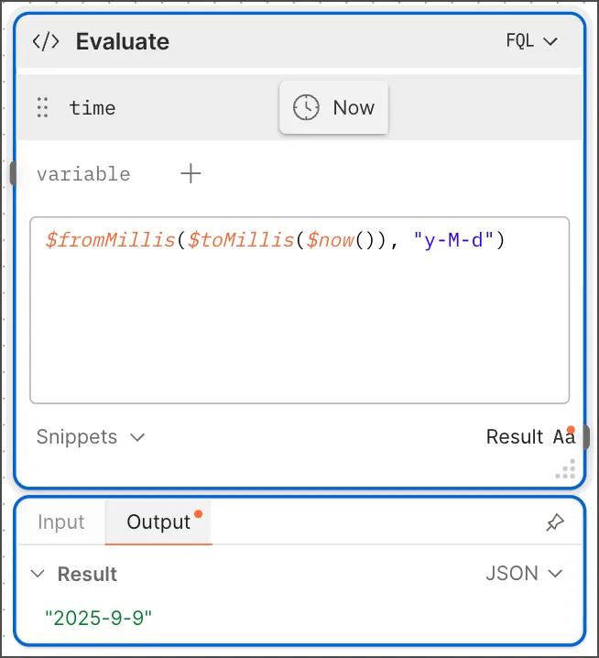Switch to the Input tab
Viewport: 599px width, 658px height.
61,522
